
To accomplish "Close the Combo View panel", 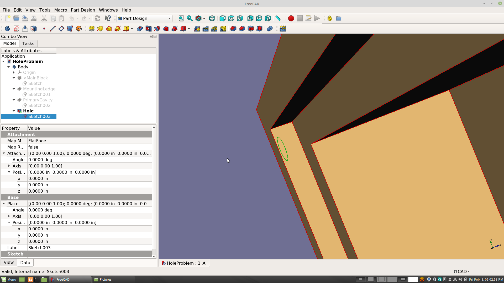I will pos(155,37).
